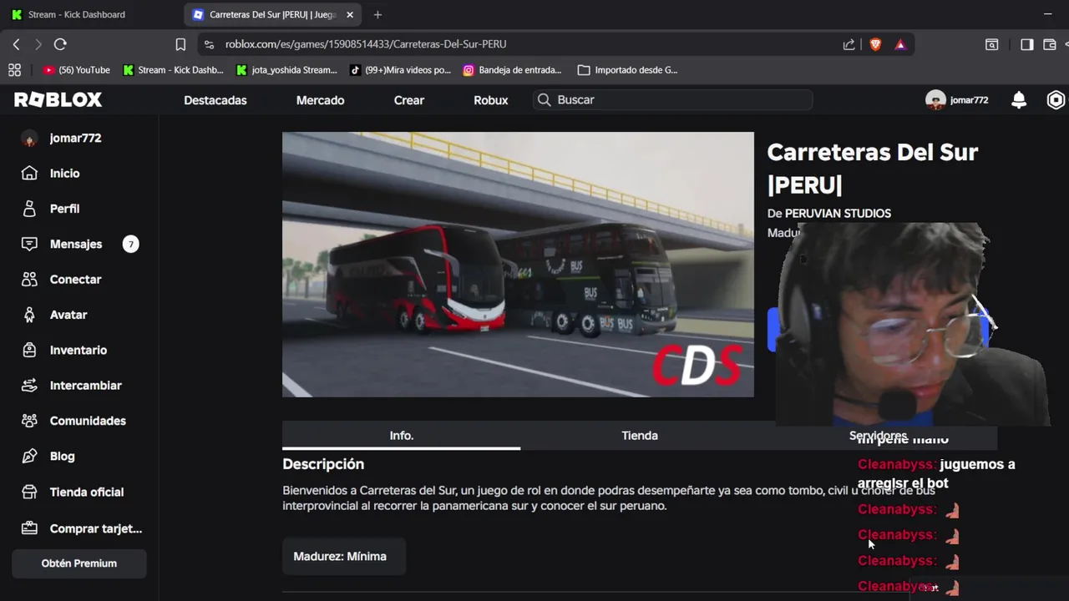The width and height of the screenshot is (1069, 601).
Task: Click the browser forward arrow
Action: coord(38,44)
